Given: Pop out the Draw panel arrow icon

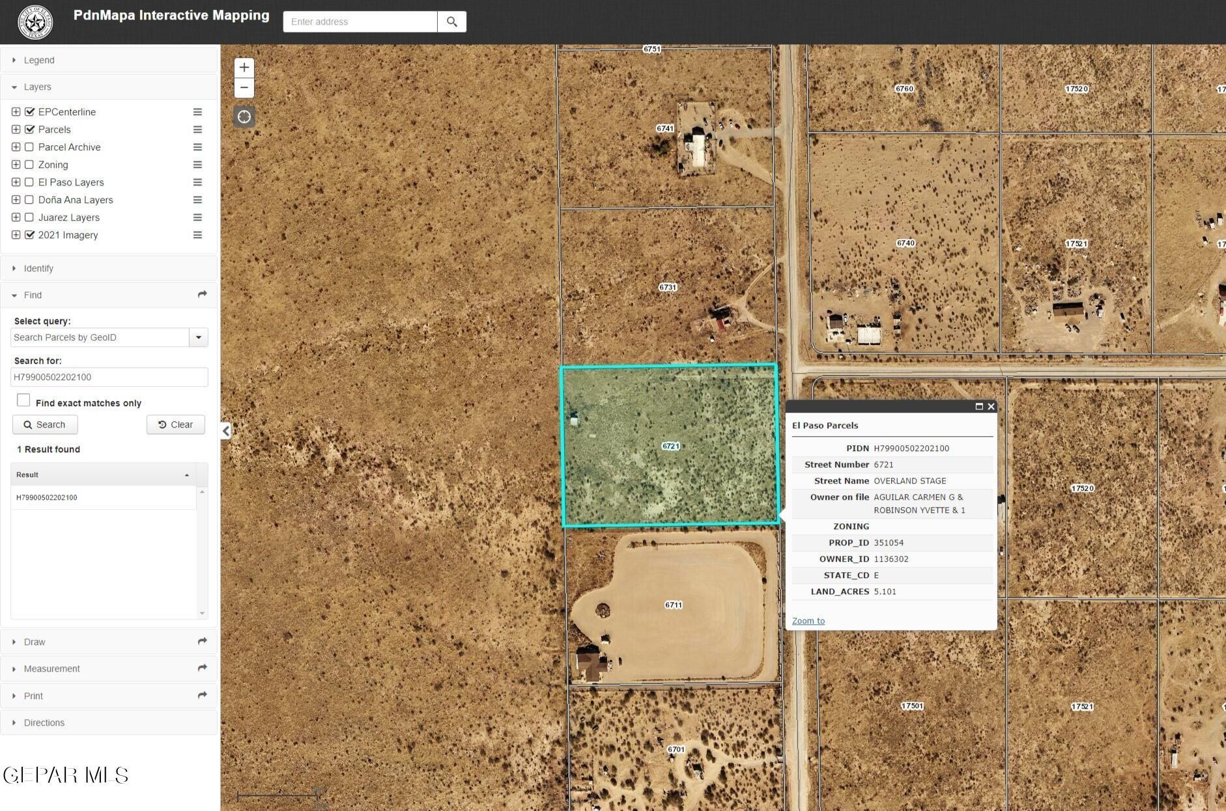Looking at the screenshot, I should pyautogui.click(x=202, y=642).
